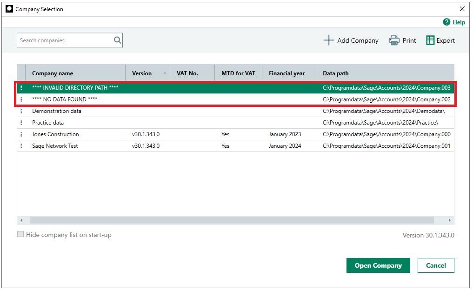Toggle Hide company list on start-up checkbox
The width and height of the screenshot is (473, 290).
20,234
